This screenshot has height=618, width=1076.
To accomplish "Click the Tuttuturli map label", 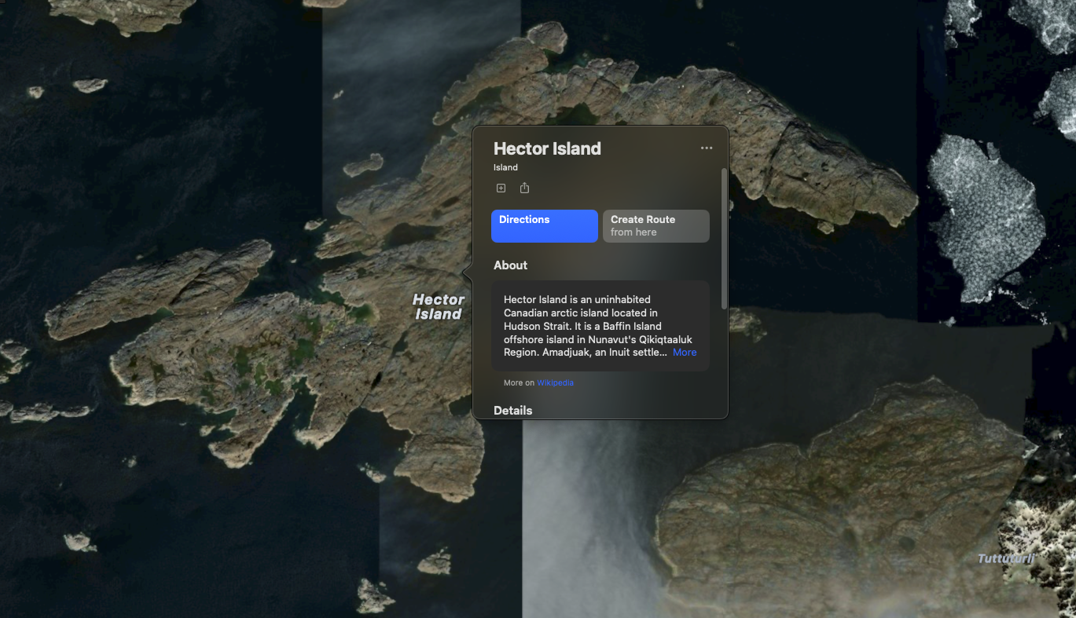I will pyautogui.click(x=1006, y=559).
